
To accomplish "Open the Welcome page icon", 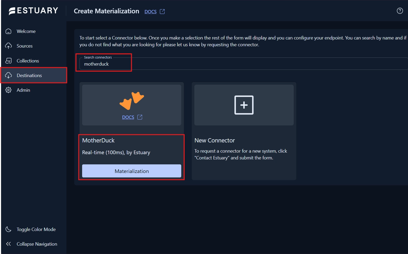I will pyautogui.click(x=8, y=31).
